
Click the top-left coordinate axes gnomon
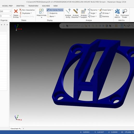18,28
